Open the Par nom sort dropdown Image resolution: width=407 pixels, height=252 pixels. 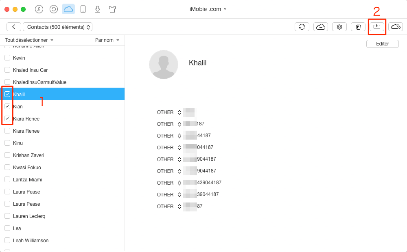click(x=107, y=40)
